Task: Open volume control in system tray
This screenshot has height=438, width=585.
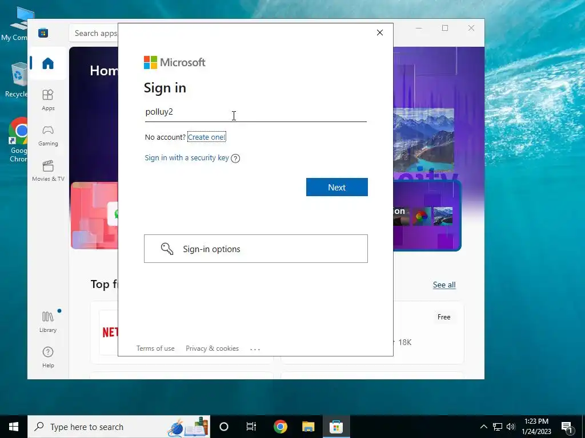Action: 511,427
